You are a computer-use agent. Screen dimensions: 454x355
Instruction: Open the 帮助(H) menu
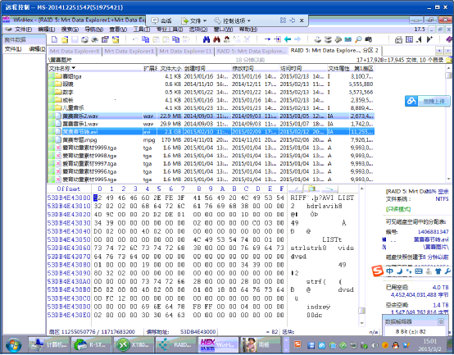click(x=248, y=30)
